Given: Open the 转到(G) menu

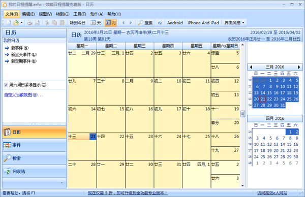Looking at the screenshot, I should [63, 14].
